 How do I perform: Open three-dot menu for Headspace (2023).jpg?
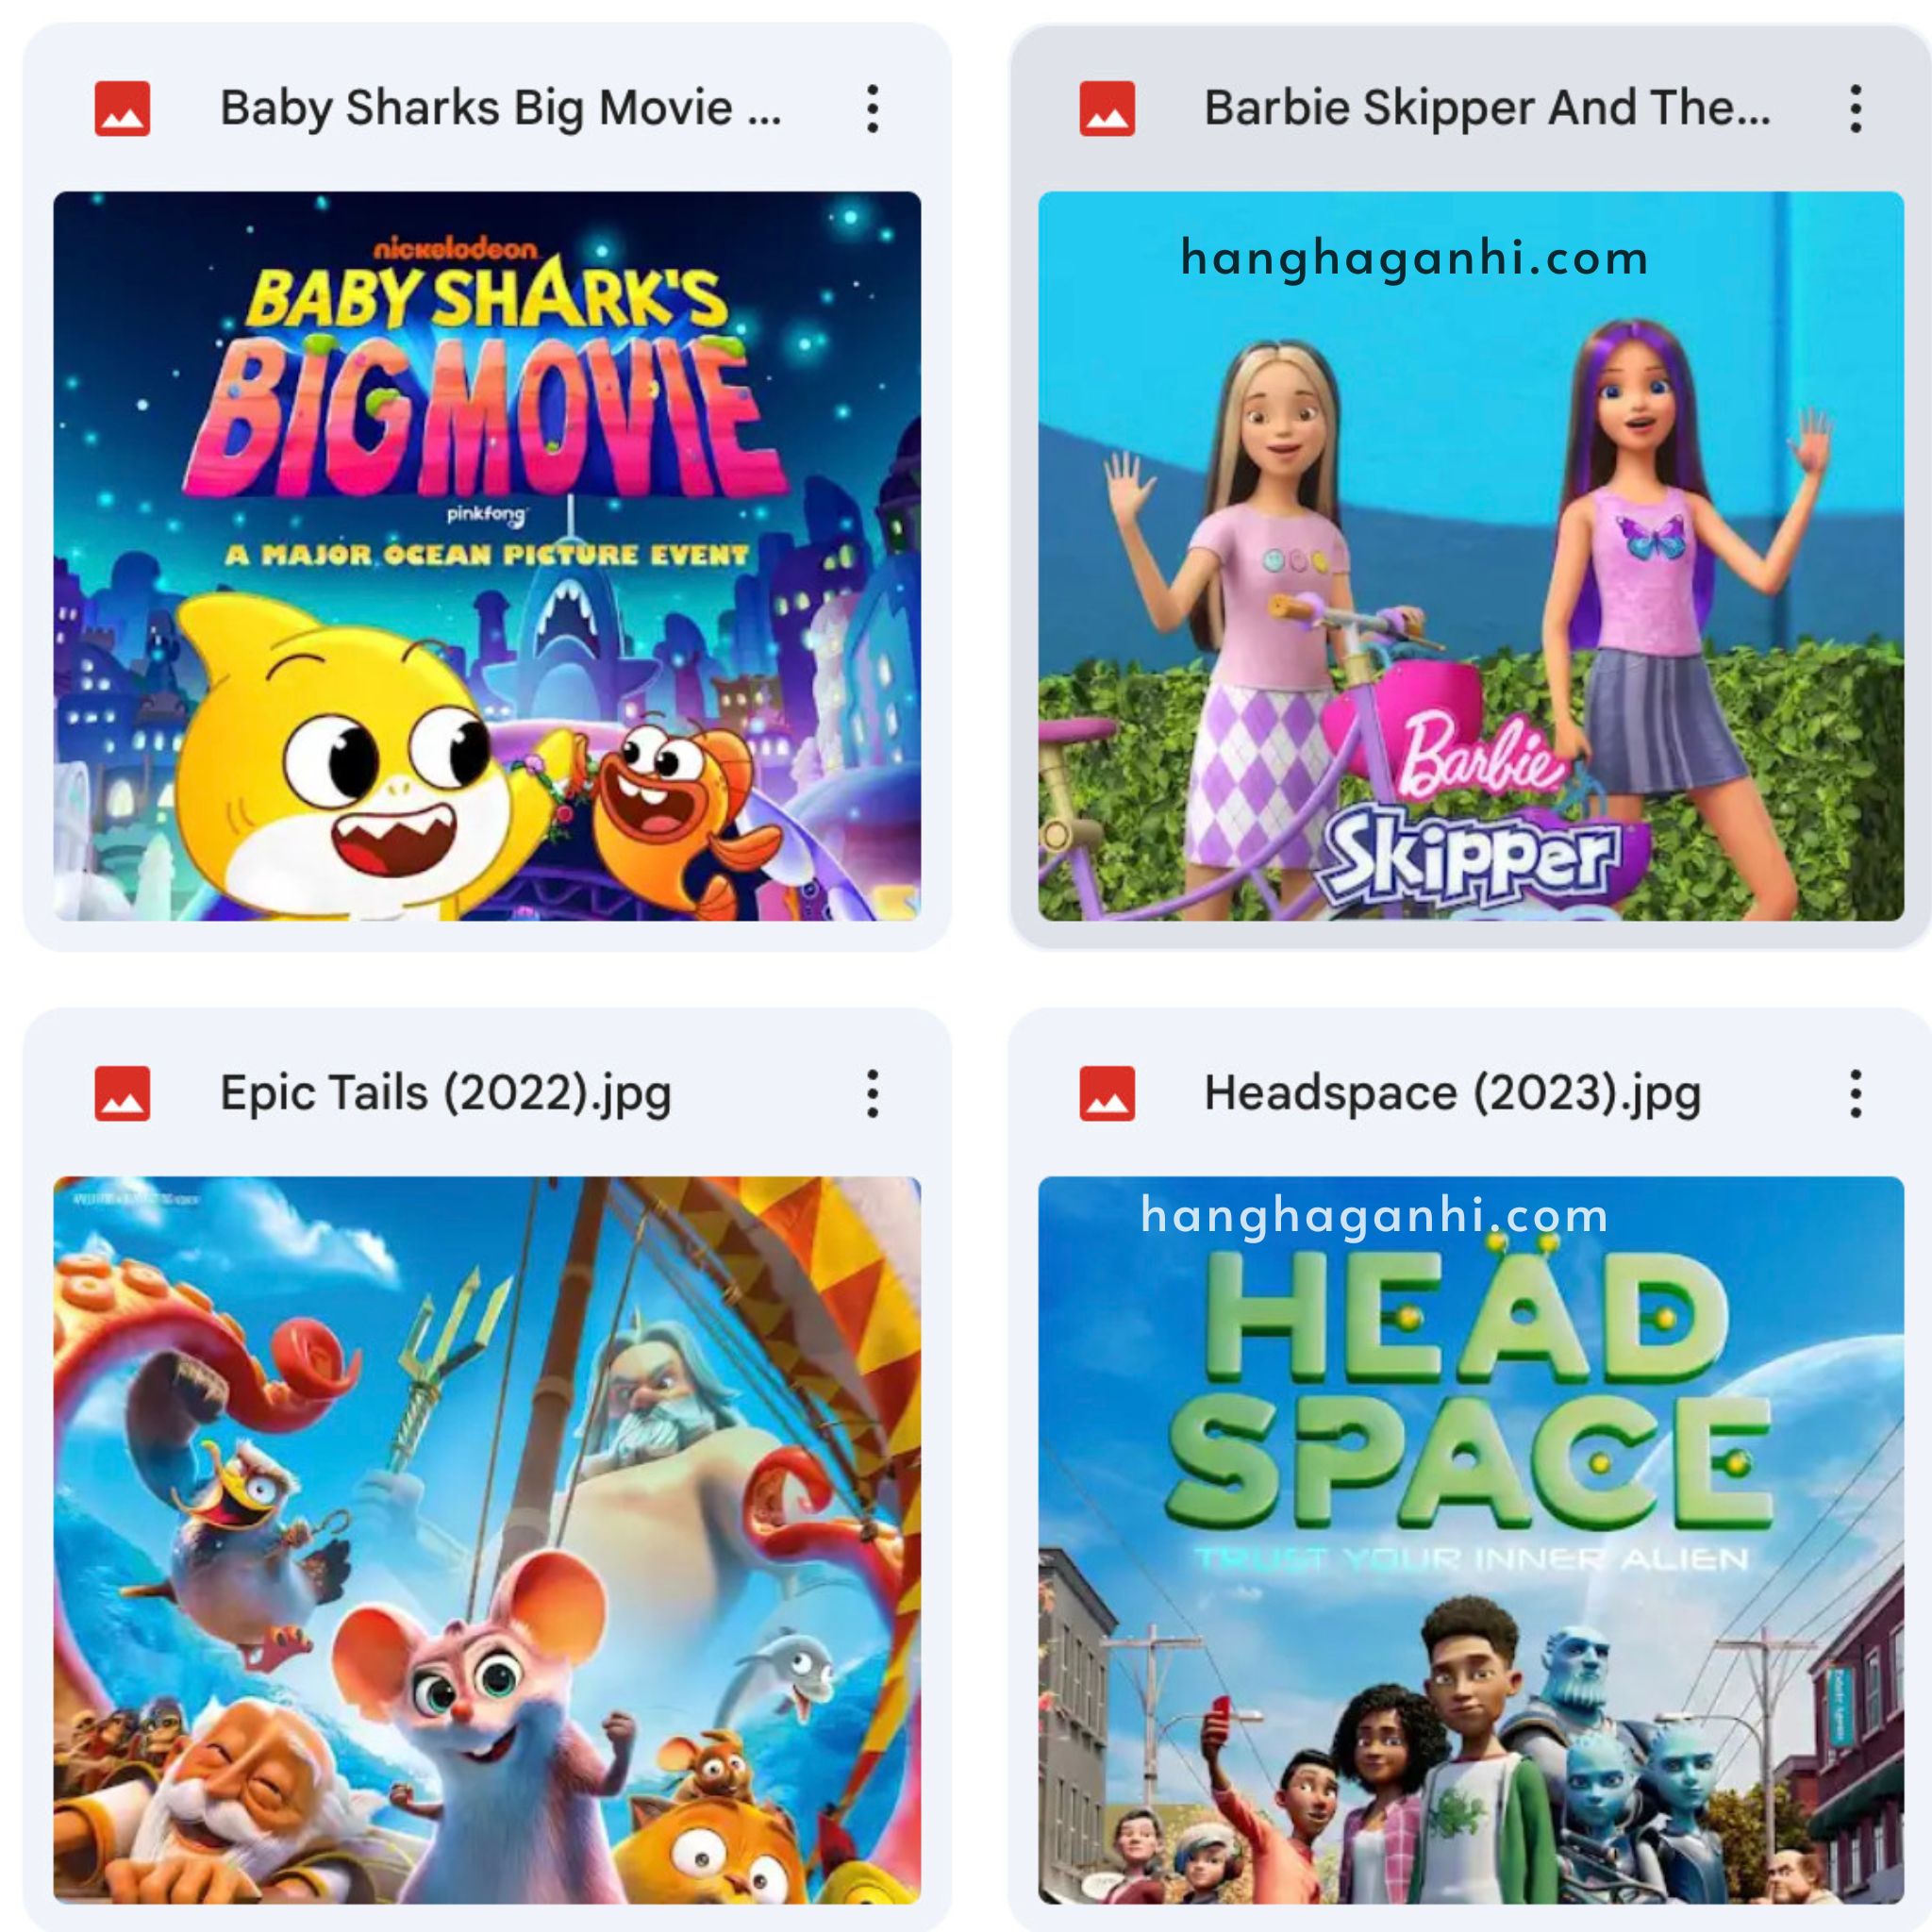coord(1855,1093)
